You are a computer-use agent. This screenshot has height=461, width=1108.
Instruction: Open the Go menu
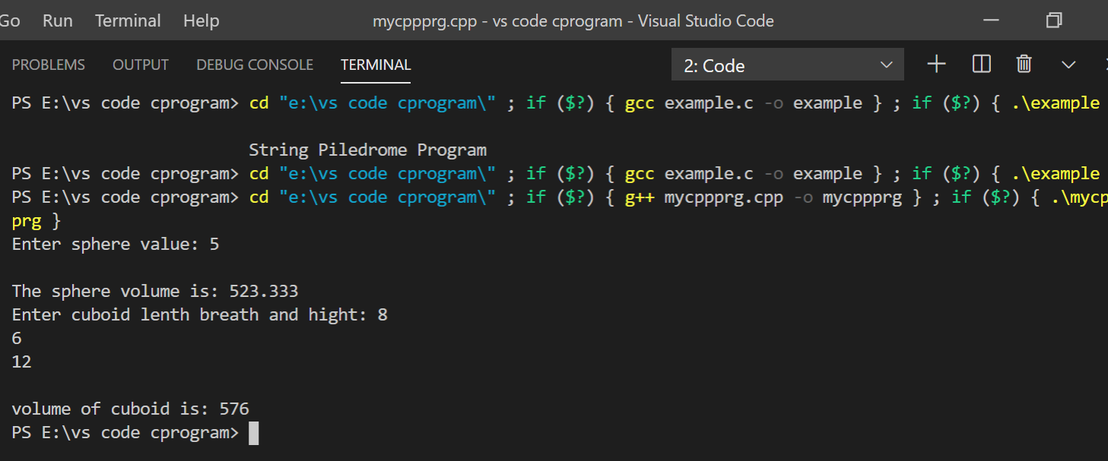click(x=10, y=21)
